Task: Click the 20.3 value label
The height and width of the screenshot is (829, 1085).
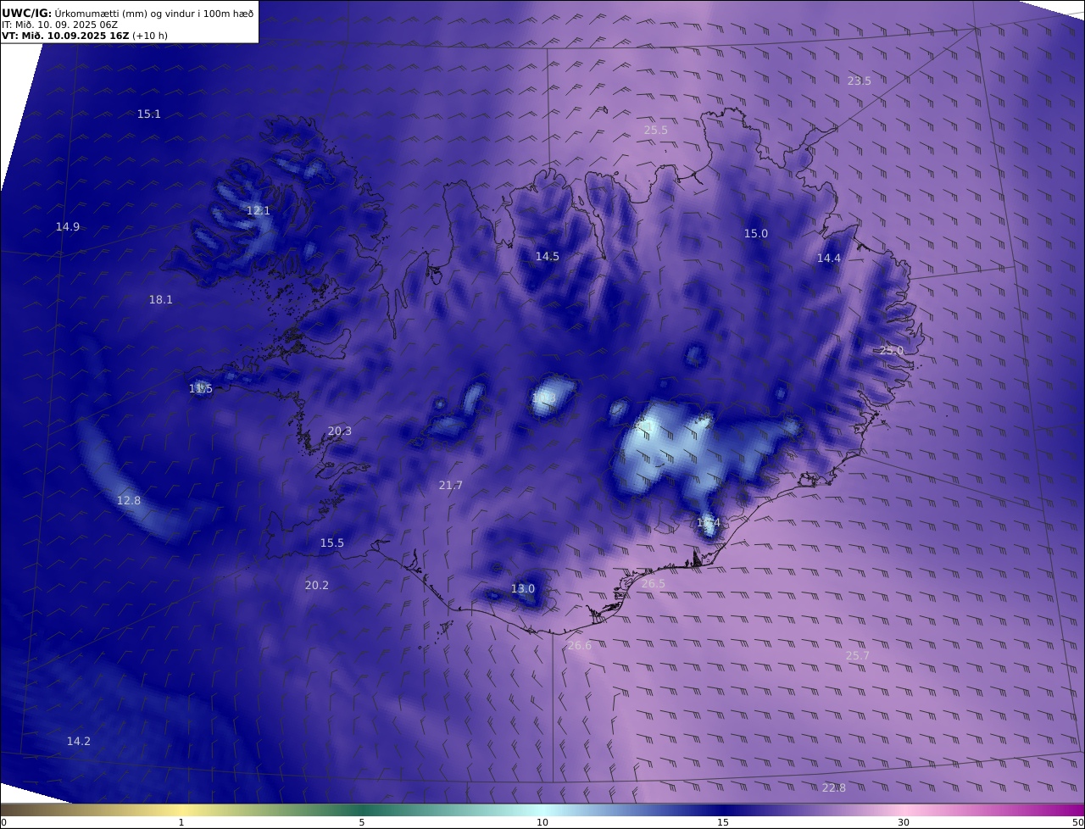Action: (340, 431)
